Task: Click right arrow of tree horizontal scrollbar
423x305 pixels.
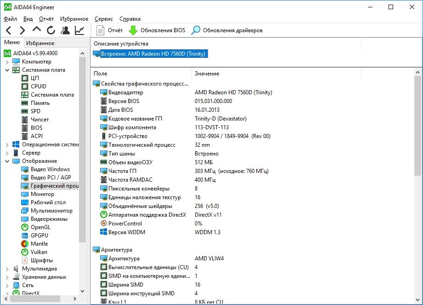Action: (x=75, y=299)
